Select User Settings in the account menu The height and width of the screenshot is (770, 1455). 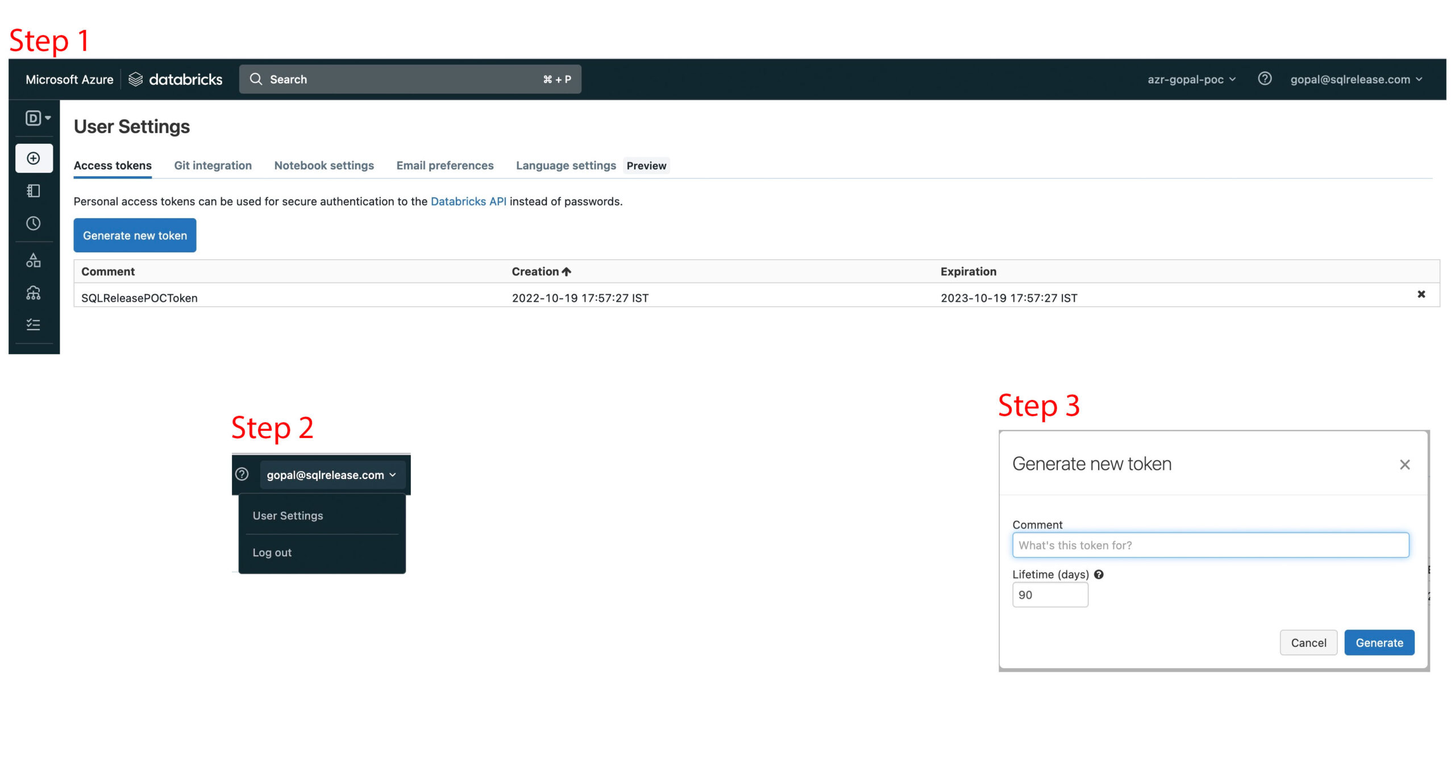click(288, 515)
